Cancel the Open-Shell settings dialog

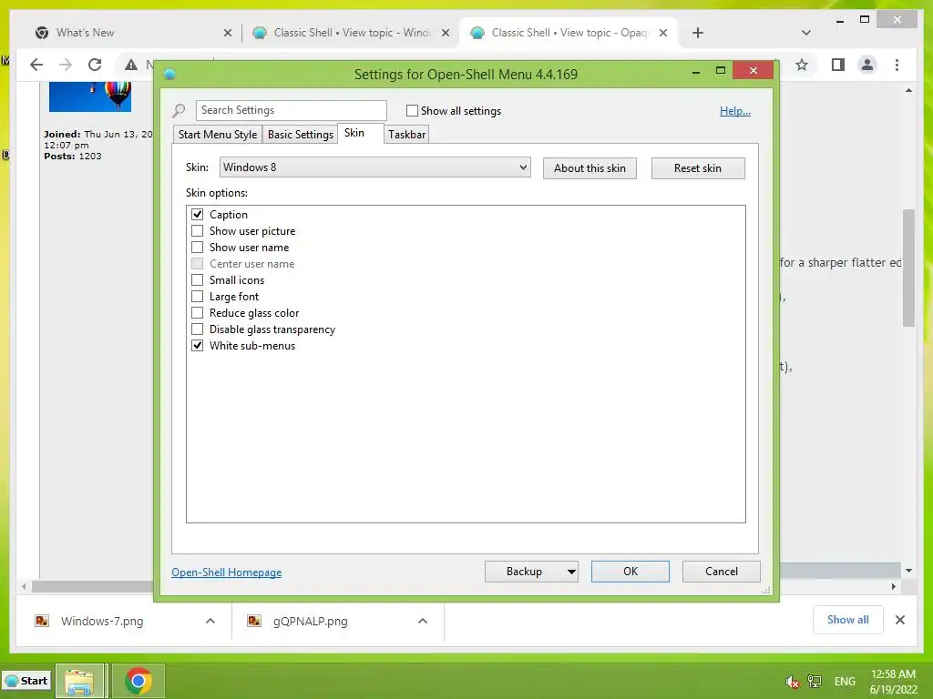[722, 572]
